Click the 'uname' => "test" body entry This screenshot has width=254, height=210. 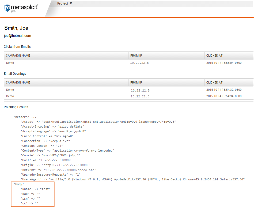point(36,189)
